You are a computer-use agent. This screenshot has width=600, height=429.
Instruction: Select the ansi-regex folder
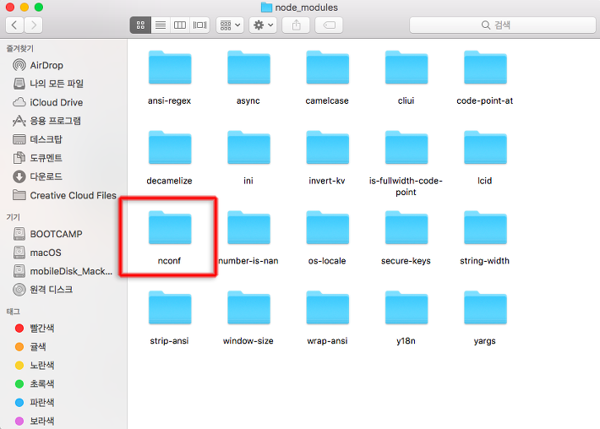[170, 78]
